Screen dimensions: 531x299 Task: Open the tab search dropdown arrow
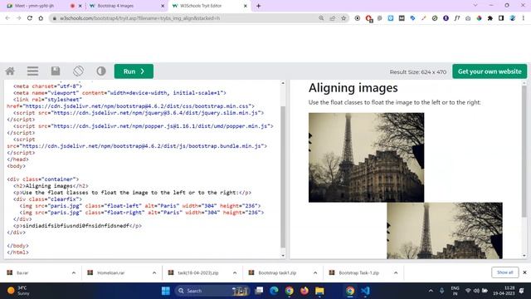point(475,6)
